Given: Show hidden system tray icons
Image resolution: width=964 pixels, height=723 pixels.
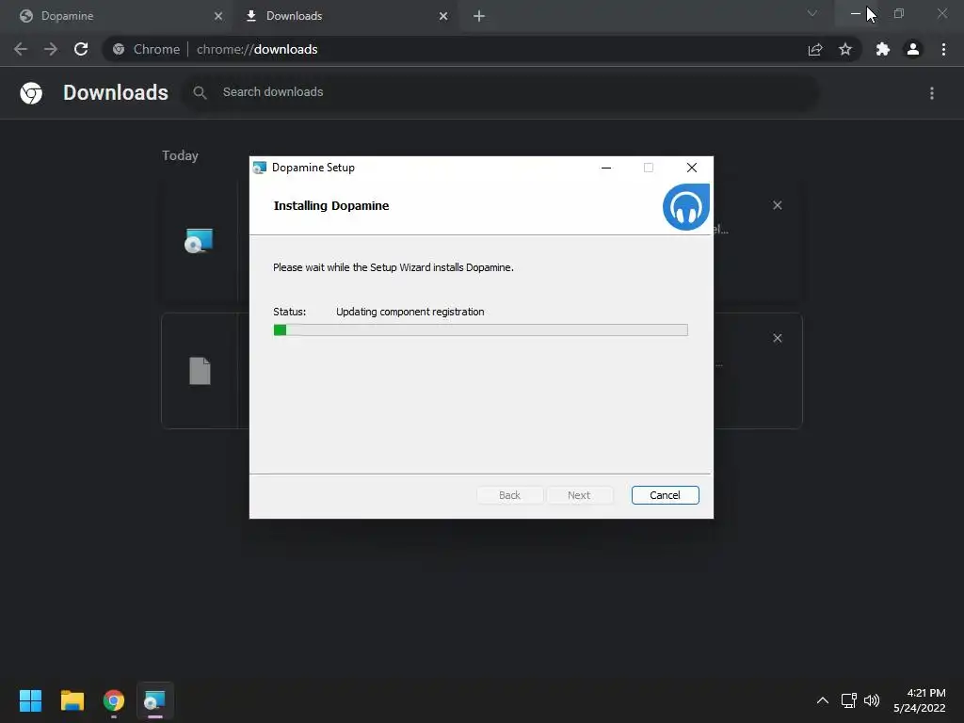Looking at the screenshot, I should click(823, 700).
